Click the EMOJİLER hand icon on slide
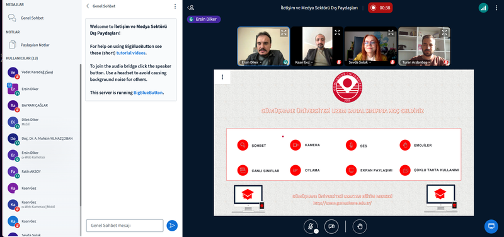The image size is (504, 237). click(x=405, y=145)
